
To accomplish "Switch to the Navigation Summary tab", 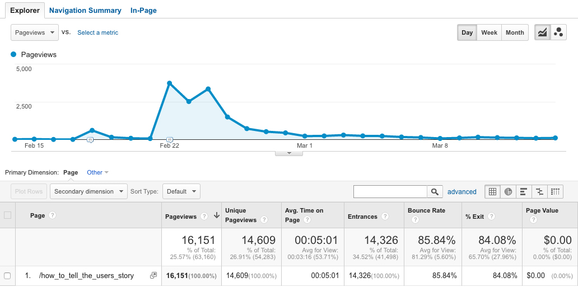I will point(85,10).
